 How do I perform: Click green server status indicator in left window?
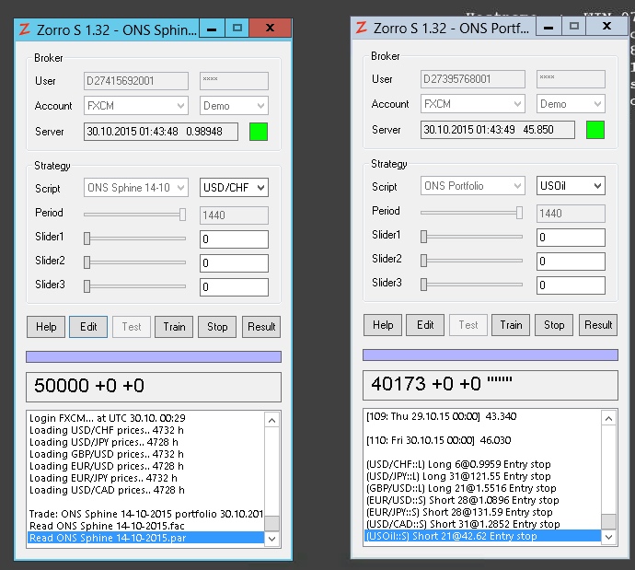[x=258, y=132]
